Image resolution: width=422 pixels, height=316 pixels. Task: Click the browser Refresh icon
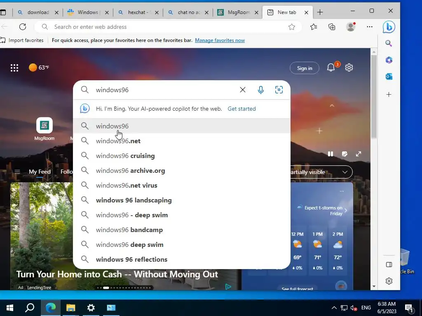click(x=23, y=27)
